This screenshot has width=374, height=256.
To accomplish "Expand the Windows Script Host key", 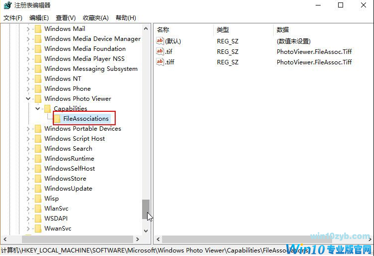I will [x=28, y=139].
